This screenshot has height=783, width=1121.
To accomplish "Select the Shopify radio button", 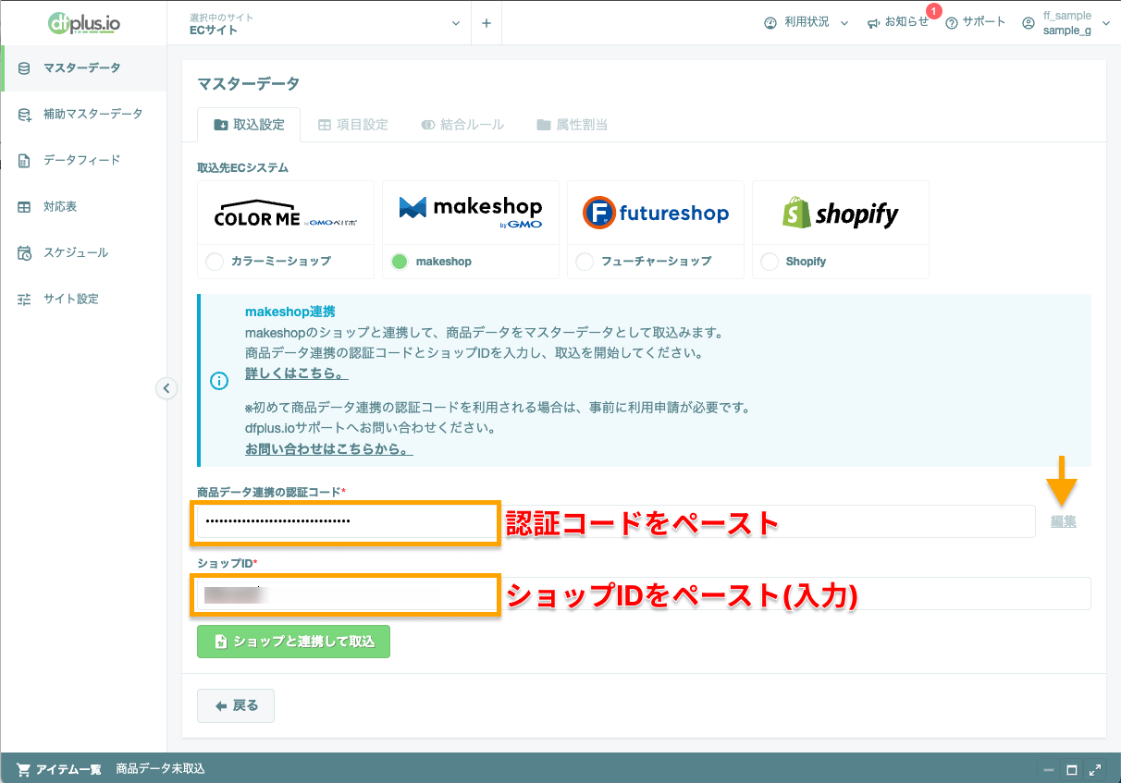I will click(770, 262).
